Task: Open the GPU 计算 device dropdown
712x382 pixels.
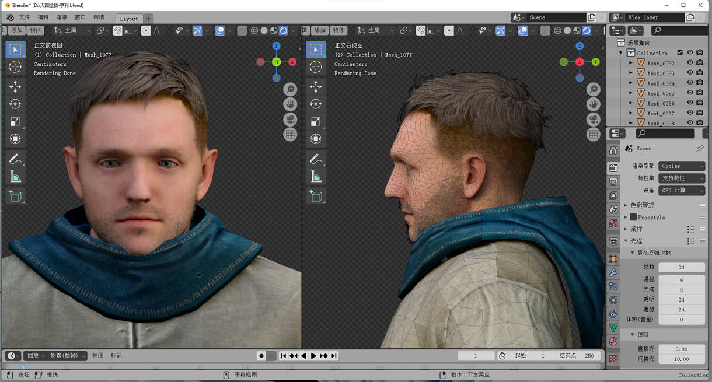Action: click(682, 190)
